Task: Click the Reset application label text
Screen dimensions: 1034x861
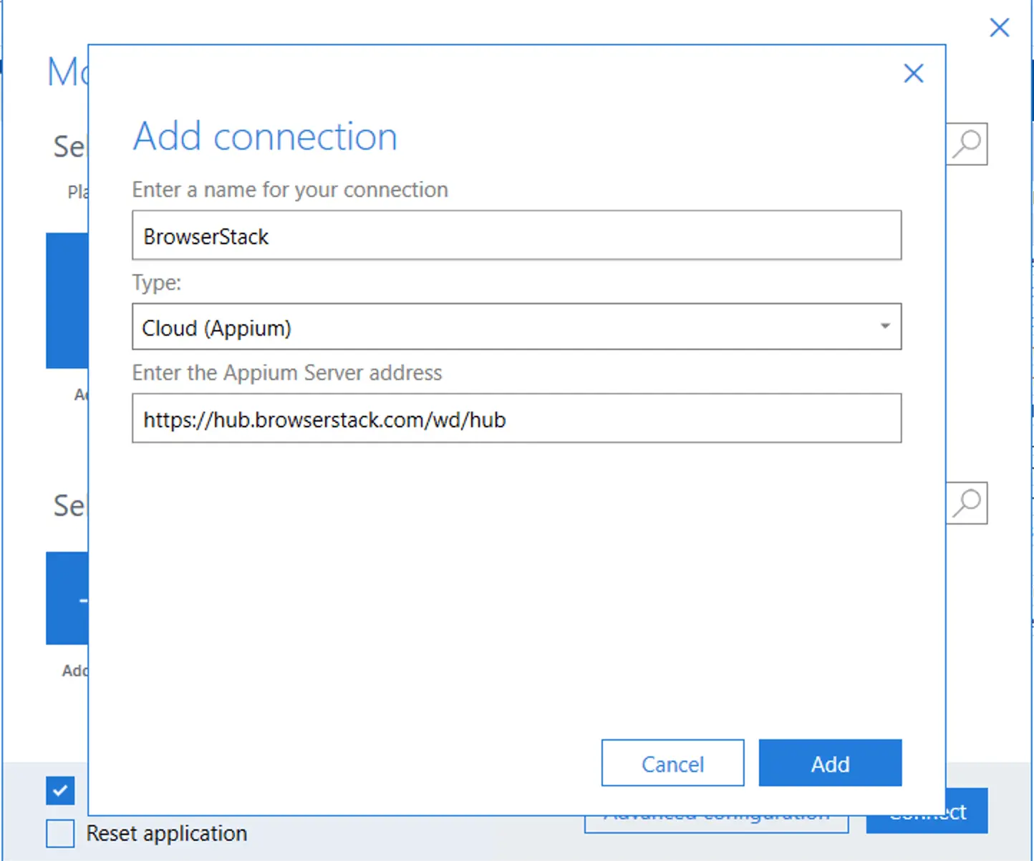Action: [166, 834]
